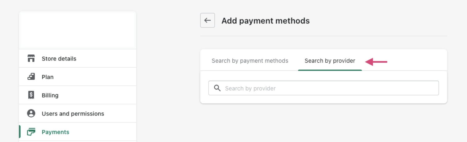Viewport: 467px width, 142px height.
Task: Click the green underline beneath the active tab
Action: [330, 70]
